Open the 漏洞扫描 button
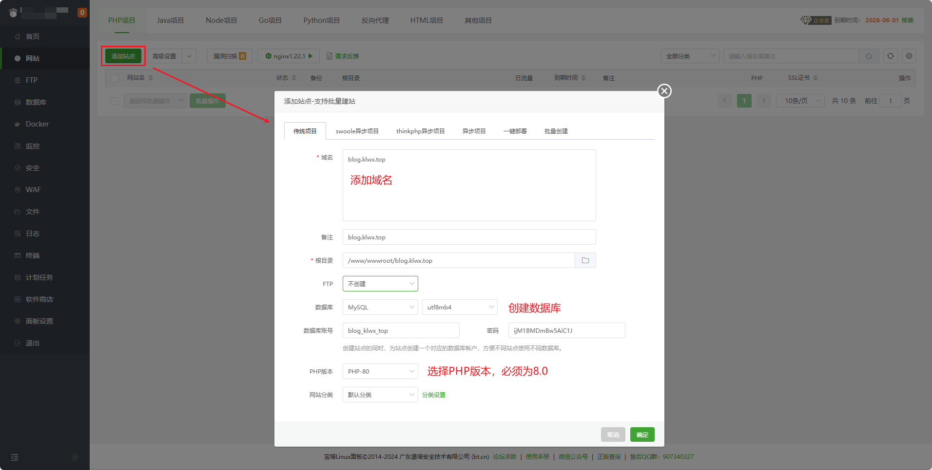 [x=230, y=56]
